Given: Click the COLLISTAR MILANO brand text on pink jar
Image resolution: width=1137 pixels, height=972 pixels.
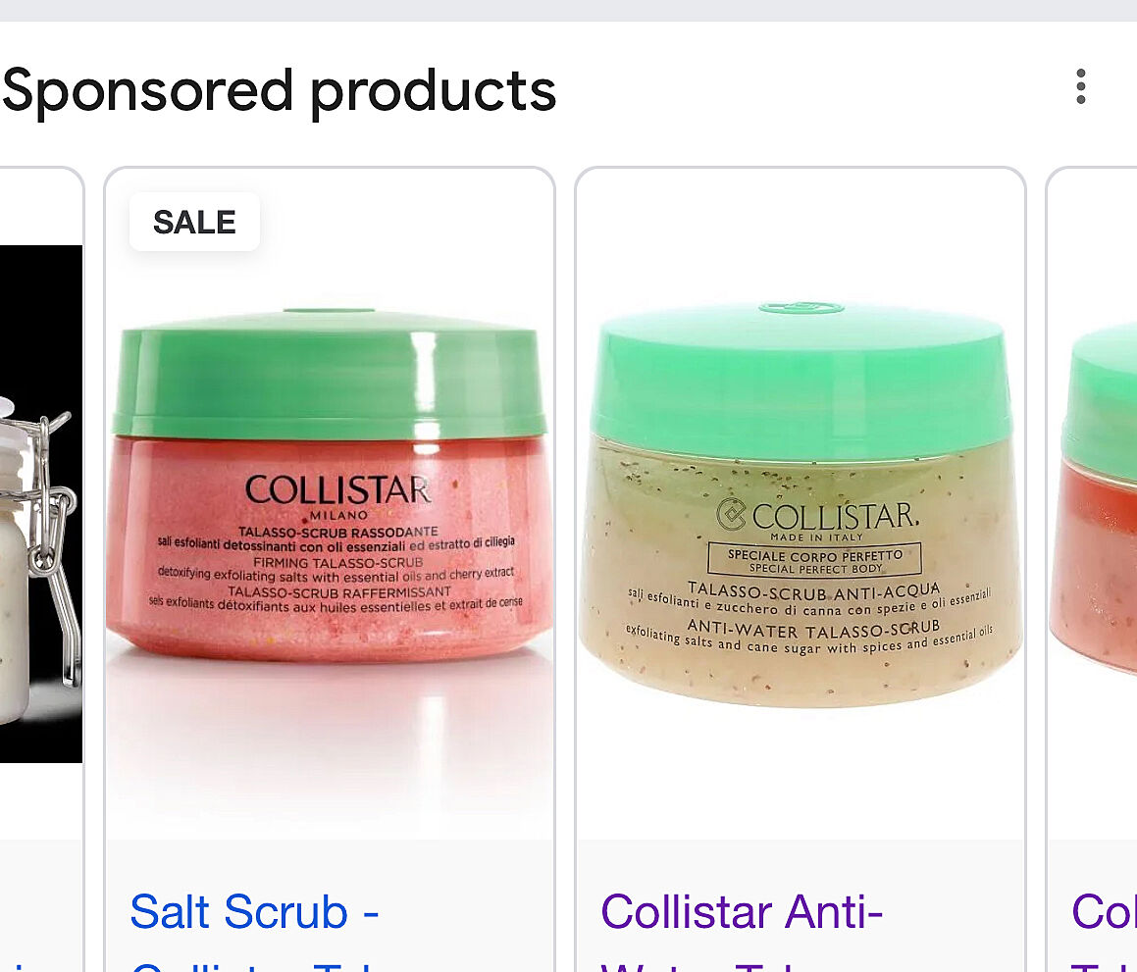Looking at the screenshot, I should pyautogui.click(x=338, y=496).
